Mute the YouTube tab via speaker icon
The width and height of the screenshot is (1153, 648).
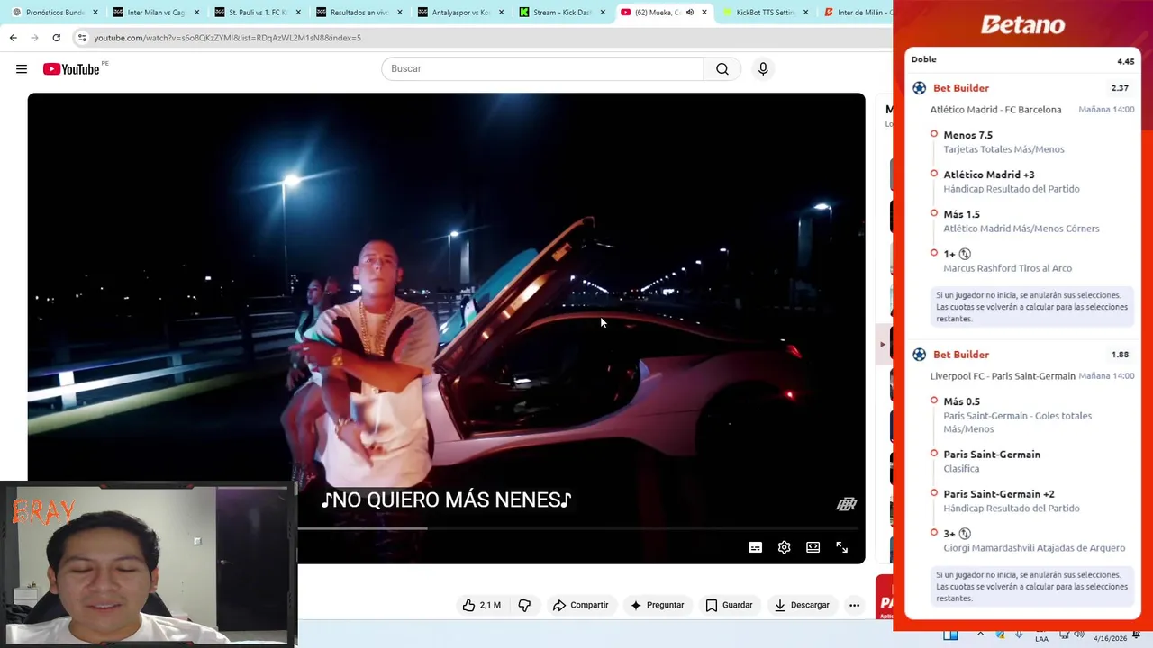[x=690, y=13]
